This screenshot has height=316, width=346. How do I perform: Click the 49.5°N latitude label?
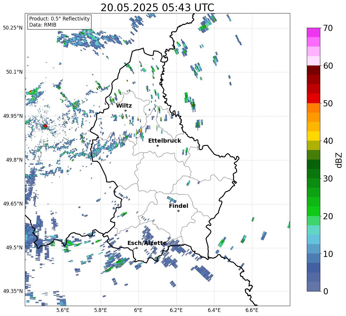[14, 247]
